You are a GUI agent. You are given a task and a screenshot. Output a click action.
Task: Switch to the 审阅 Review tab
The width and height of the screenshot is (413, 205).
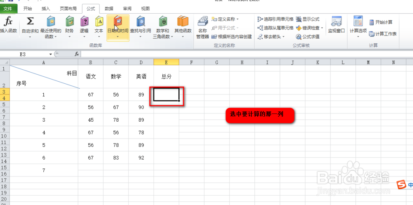(x=127, y=9)
